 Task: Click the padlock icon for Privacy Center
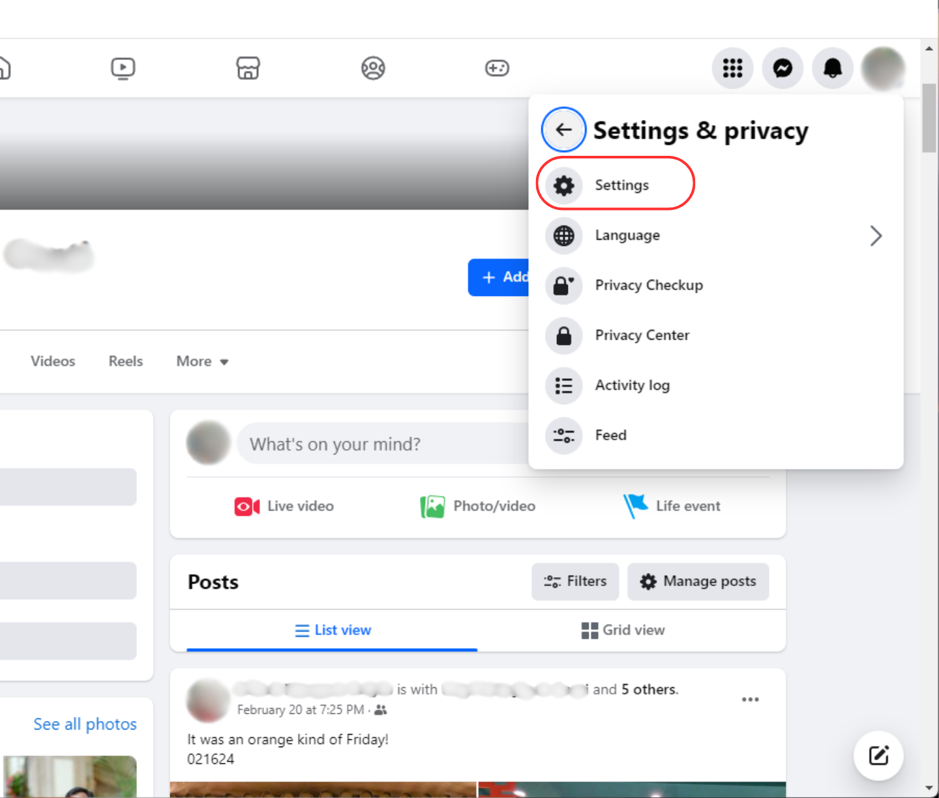[563, 336]
